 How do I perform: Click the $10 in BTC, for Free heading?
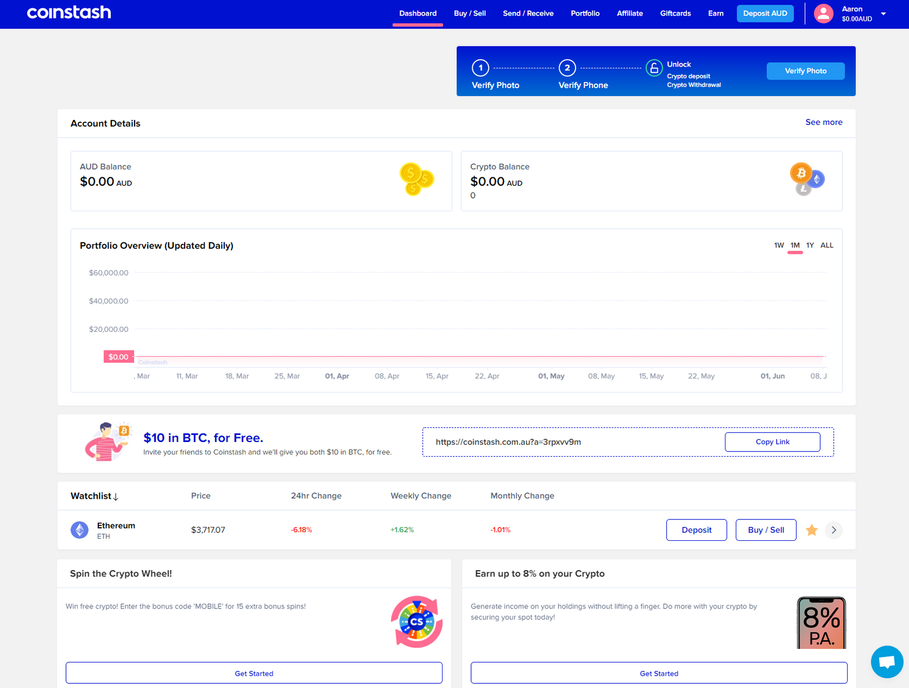[203, 438]
